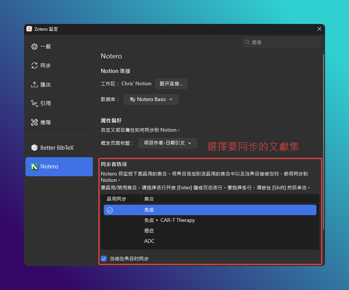Select the 免疫 ▸ CAR-T Therapy collection row
Viewport: 349px width, 290px height.
coord(210,220)
